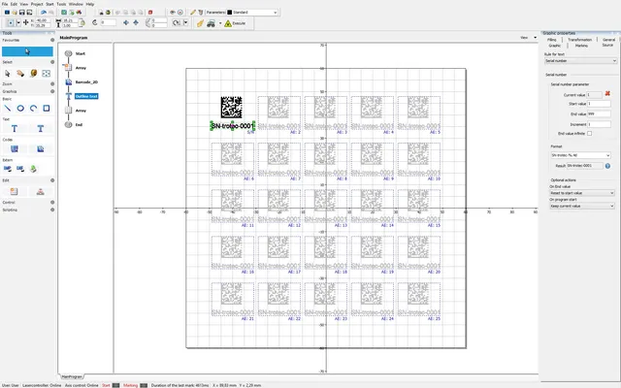
Task: Click the Execute button
Action: click(x=238, y=21)
